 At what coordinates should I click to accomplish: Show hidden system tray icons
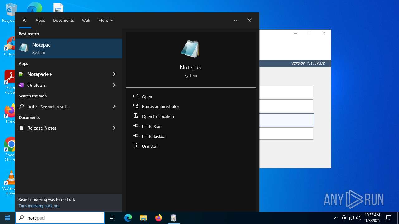pos(336,218)
